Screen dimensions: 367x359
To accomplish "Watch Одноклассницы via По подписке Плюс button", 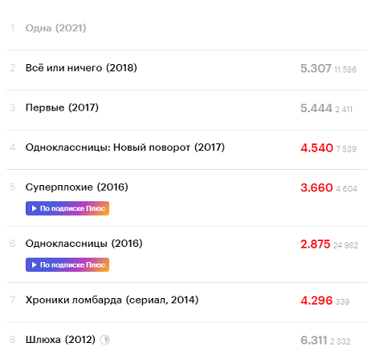I will coord(67,264).
